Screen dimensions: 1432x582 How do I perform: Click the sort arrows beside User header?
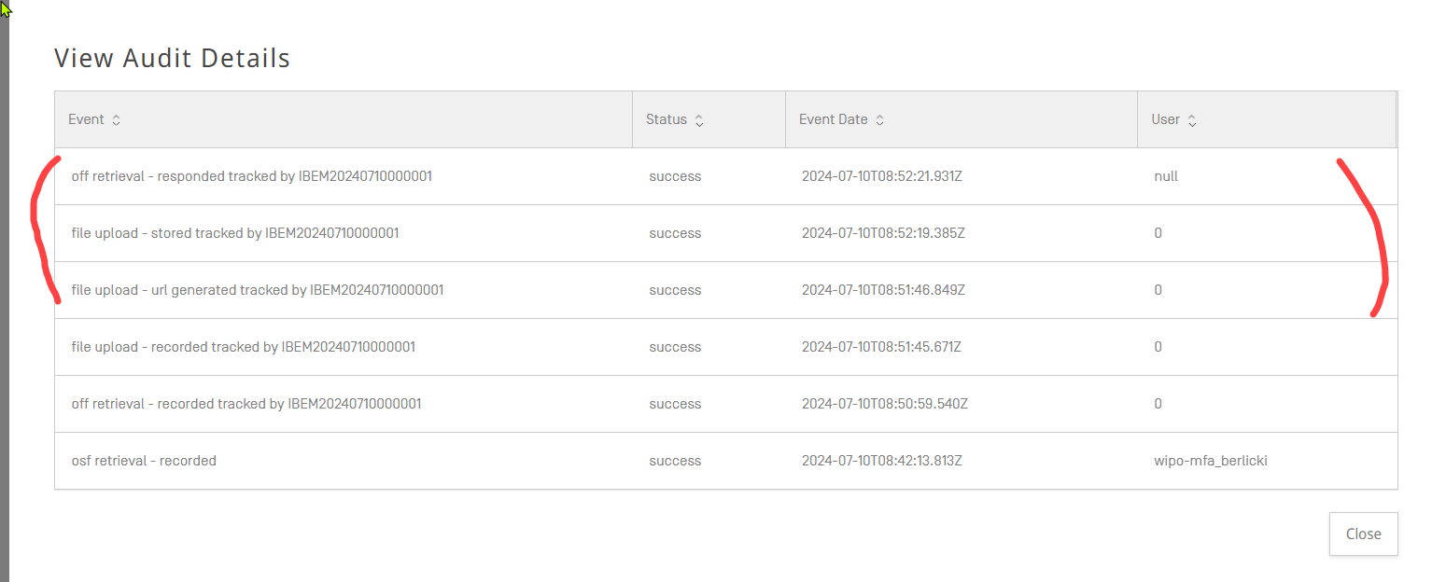point(1192,120)
